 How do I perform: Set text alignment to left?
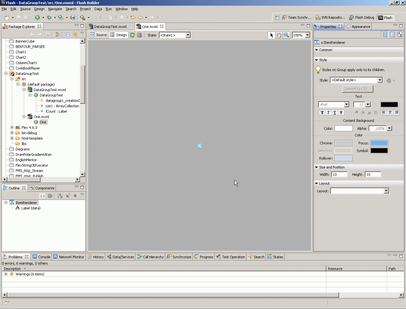(x=384, y=112)
